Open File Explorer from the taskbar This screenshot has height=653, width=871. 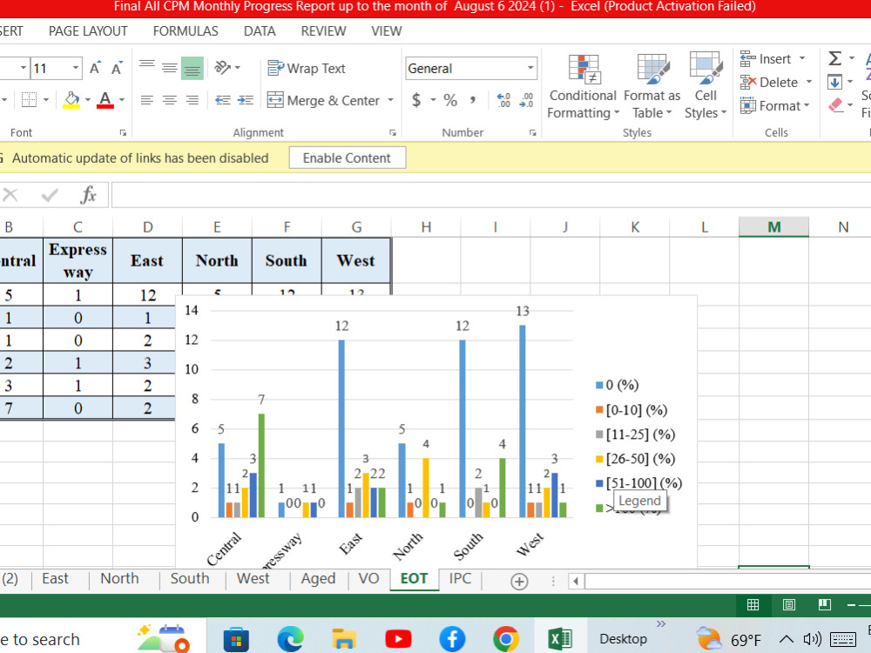coord(344,639)
